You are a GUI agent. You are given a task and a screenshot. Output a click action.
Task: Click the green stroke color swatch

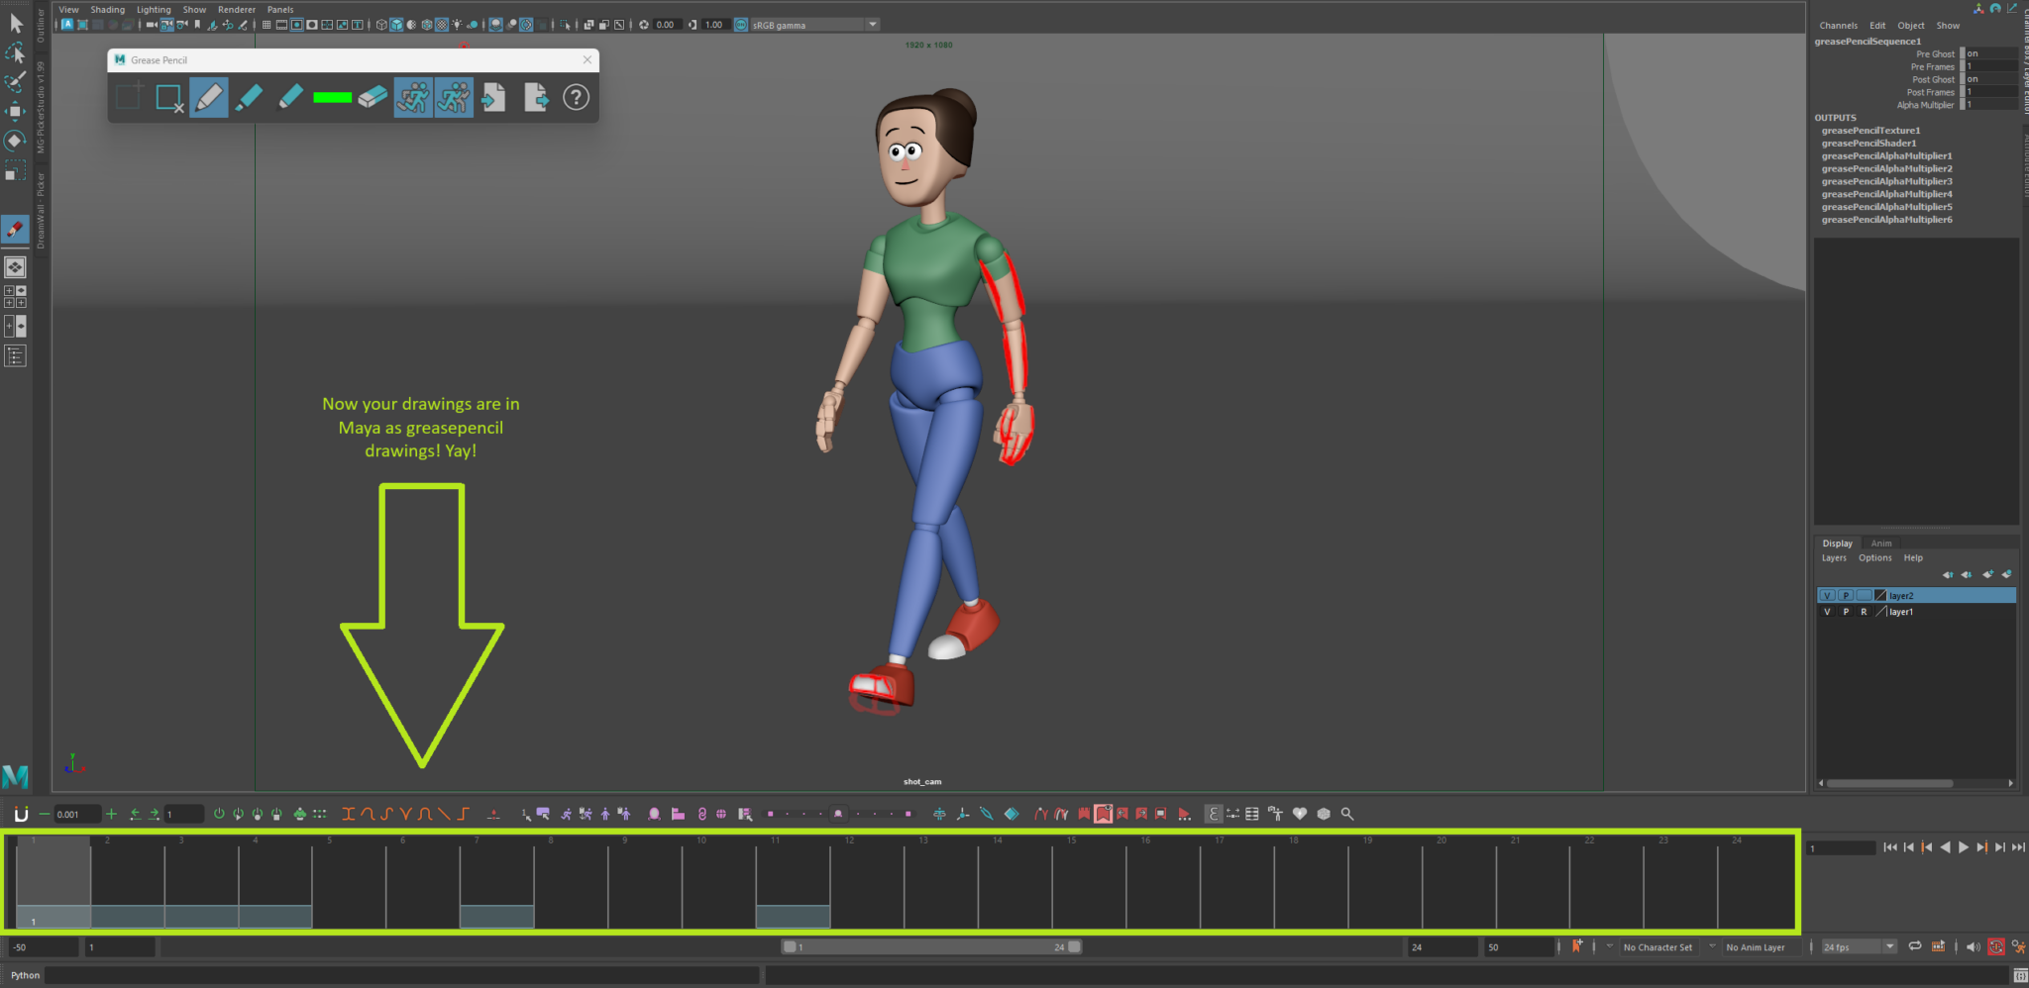point(333,97)
